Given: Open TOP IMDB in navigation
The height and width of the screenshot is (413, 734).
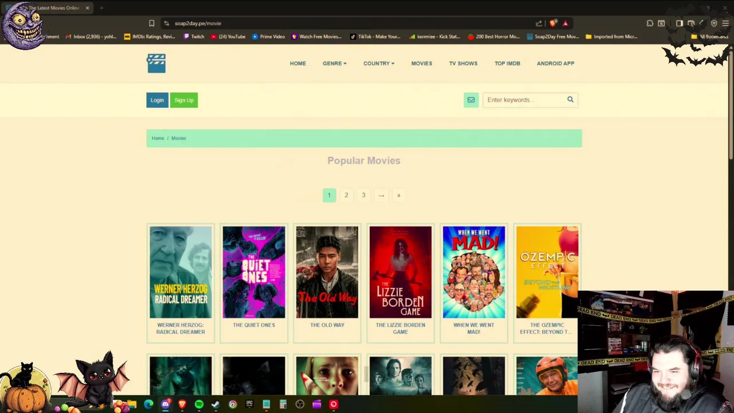Looking at the screenshot, I should click(507, 64).
